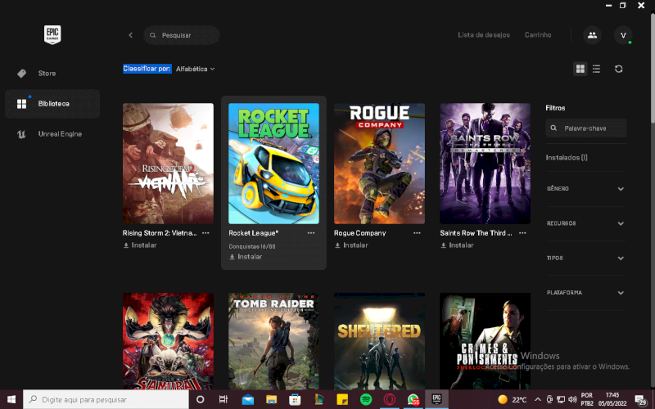Open Spotify from the taskbar
The image size is (655, 409).
click(x=366, y=399)
